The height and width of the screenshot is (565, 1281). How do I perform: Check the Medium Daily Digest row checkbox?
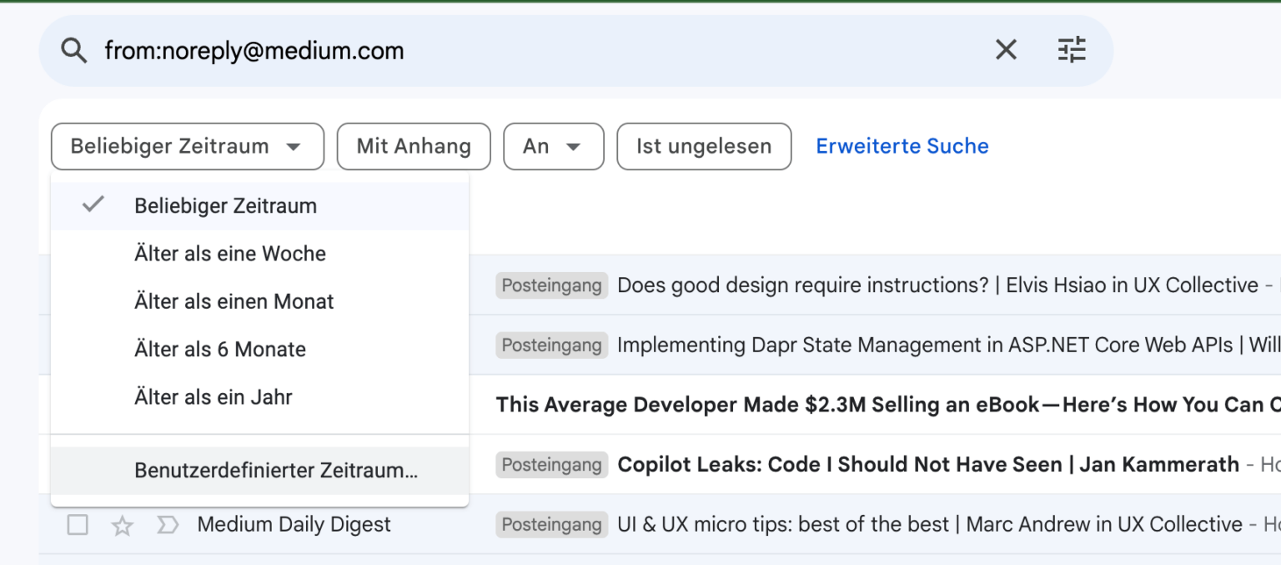tap(78, 525)
